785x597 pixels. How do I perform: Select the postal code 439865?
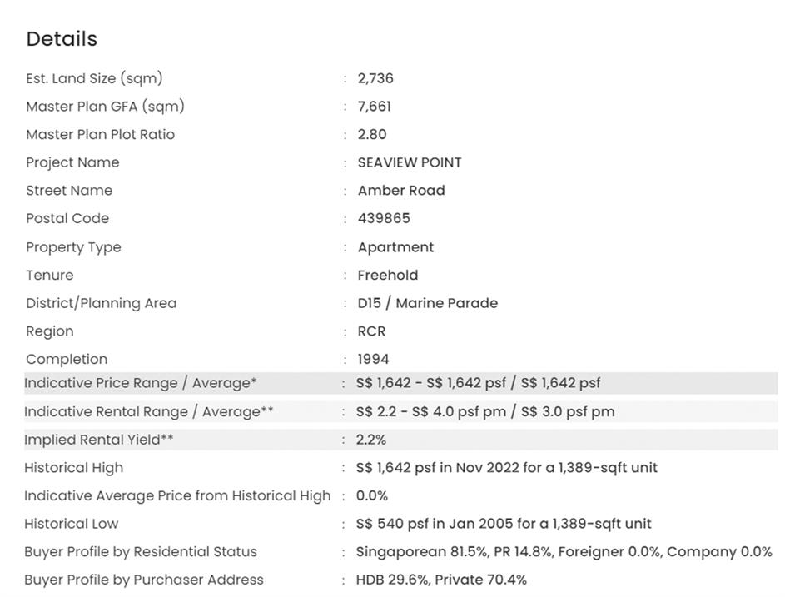384,218
